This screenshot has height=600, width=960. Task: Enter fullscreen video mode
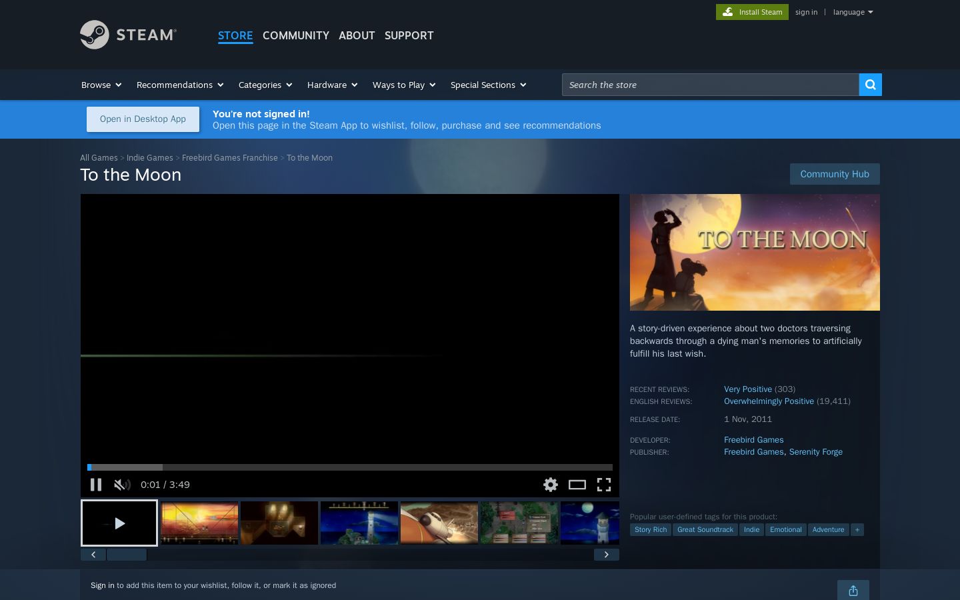tap(604, 485)
